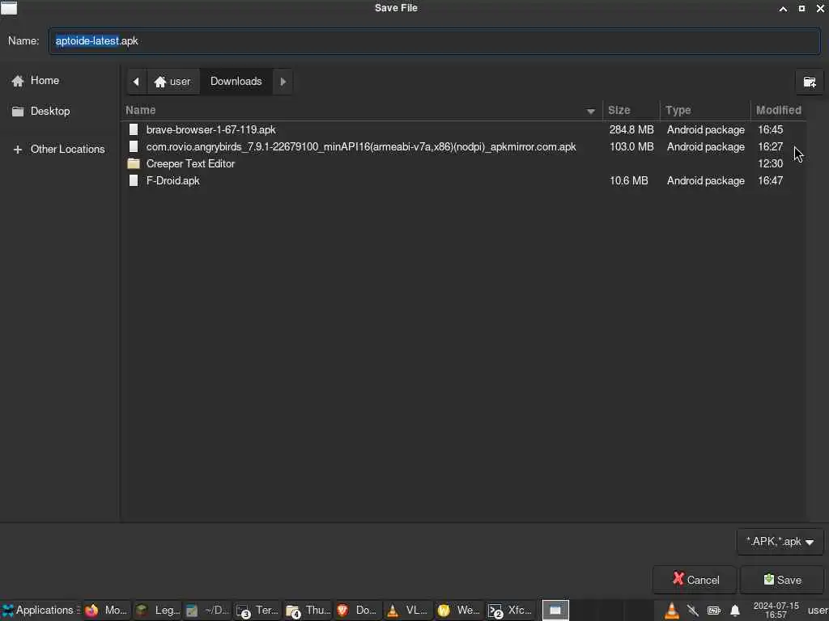829x621 pixels.
Task: Roll up the window with the title-bar arrow
Action: pos(783,8)
